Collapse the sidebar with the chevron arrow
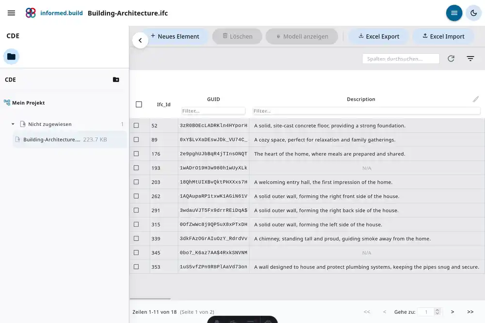This screenshot has height=323, width=485. tap(140, 41)
